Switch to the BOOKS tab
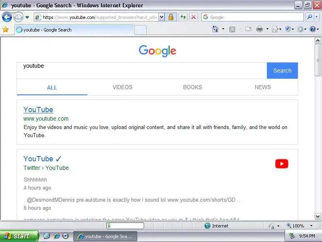Viewport: 322px width, 242px height. 192,87
